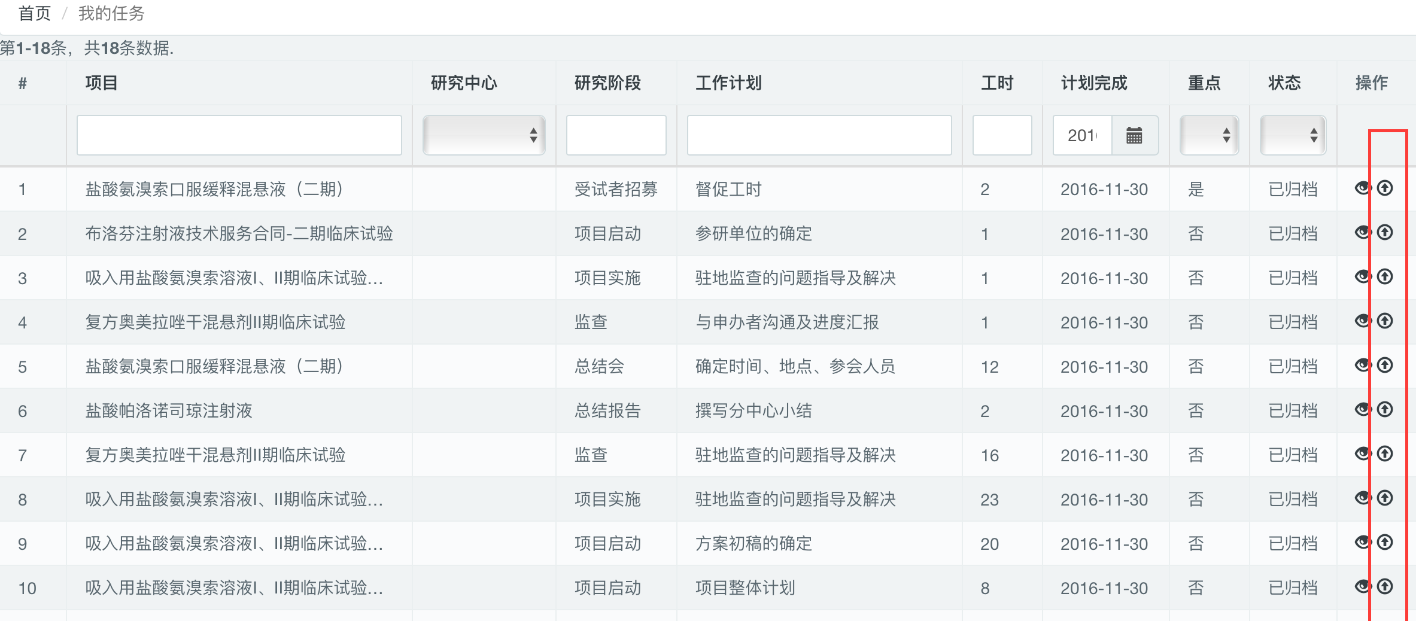View row 7 task eye icon
The height and width of the screenshot is (621, 1416).
point(1363,454)
